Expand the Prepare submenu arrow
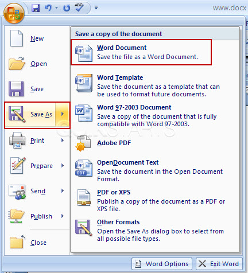Screen dimensions: 248x273 tap(63, 166)
